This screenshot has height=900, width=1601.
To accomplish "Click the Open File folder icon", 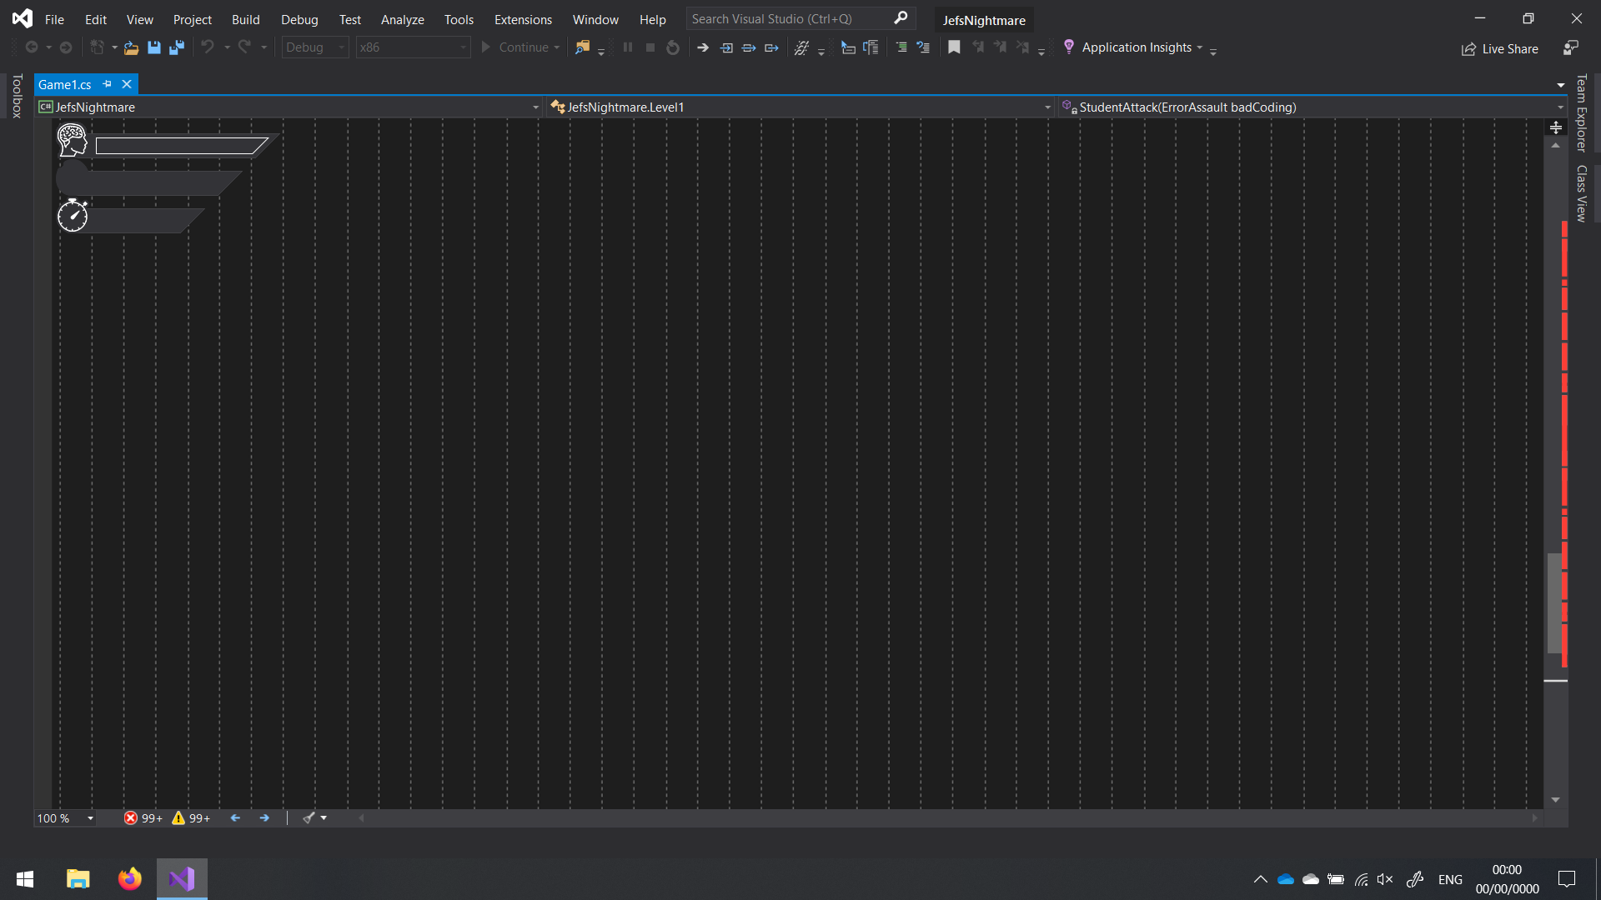I will click(131, 47).
